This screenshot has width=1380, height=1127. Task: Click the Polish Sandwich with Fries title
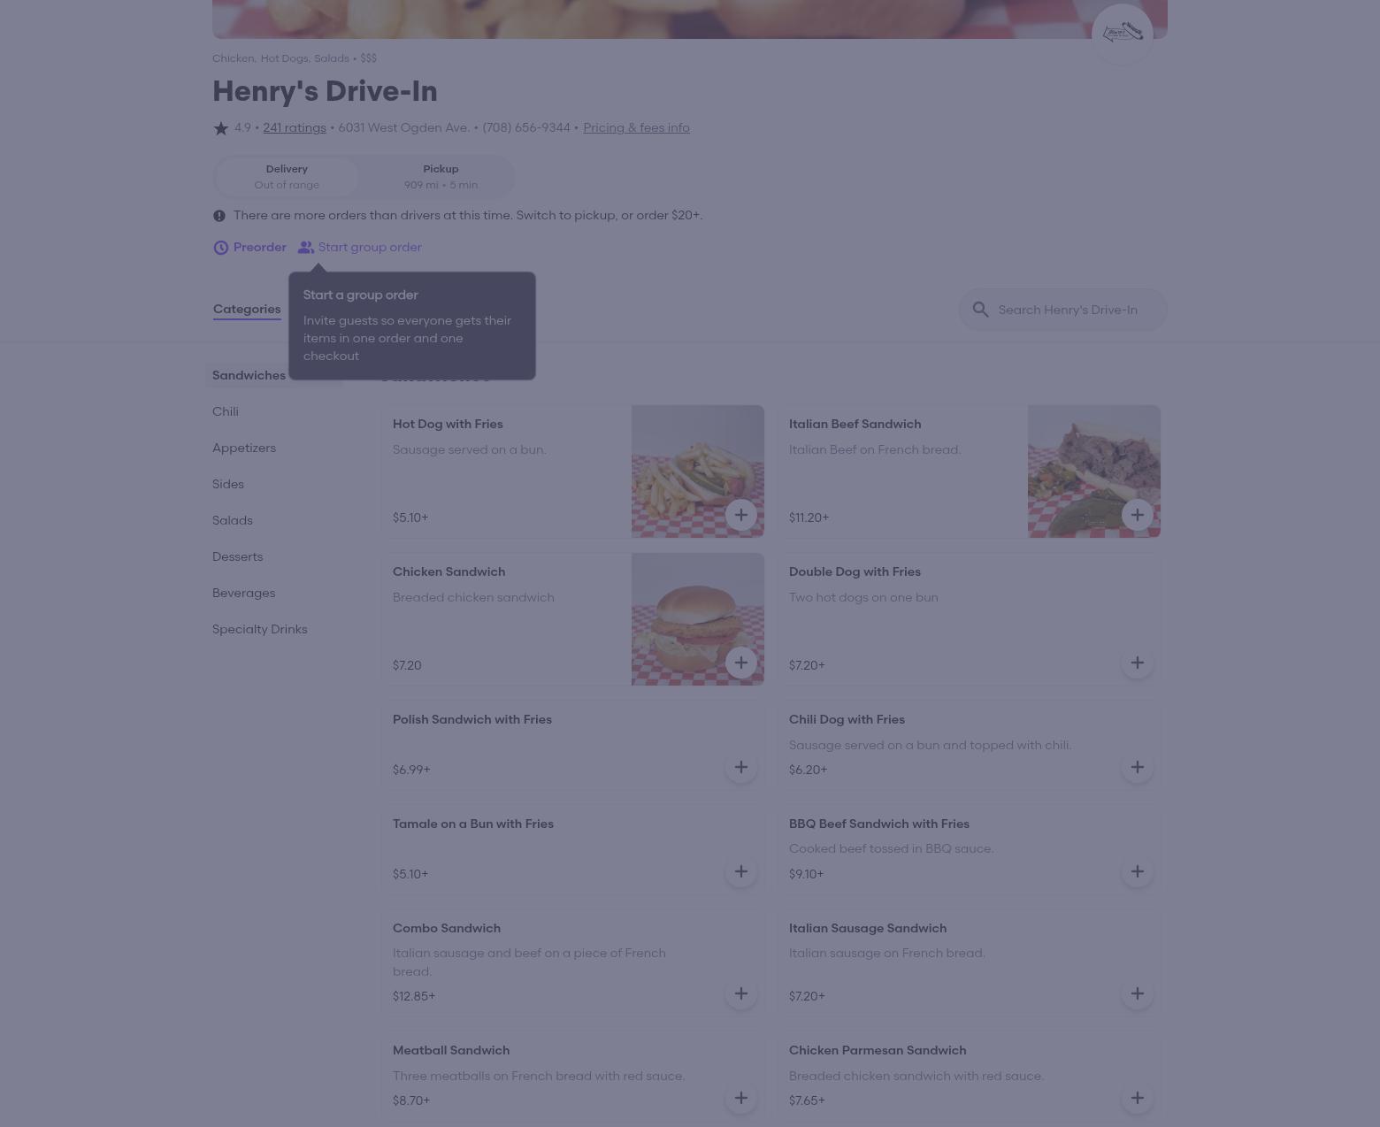[472, 719]
